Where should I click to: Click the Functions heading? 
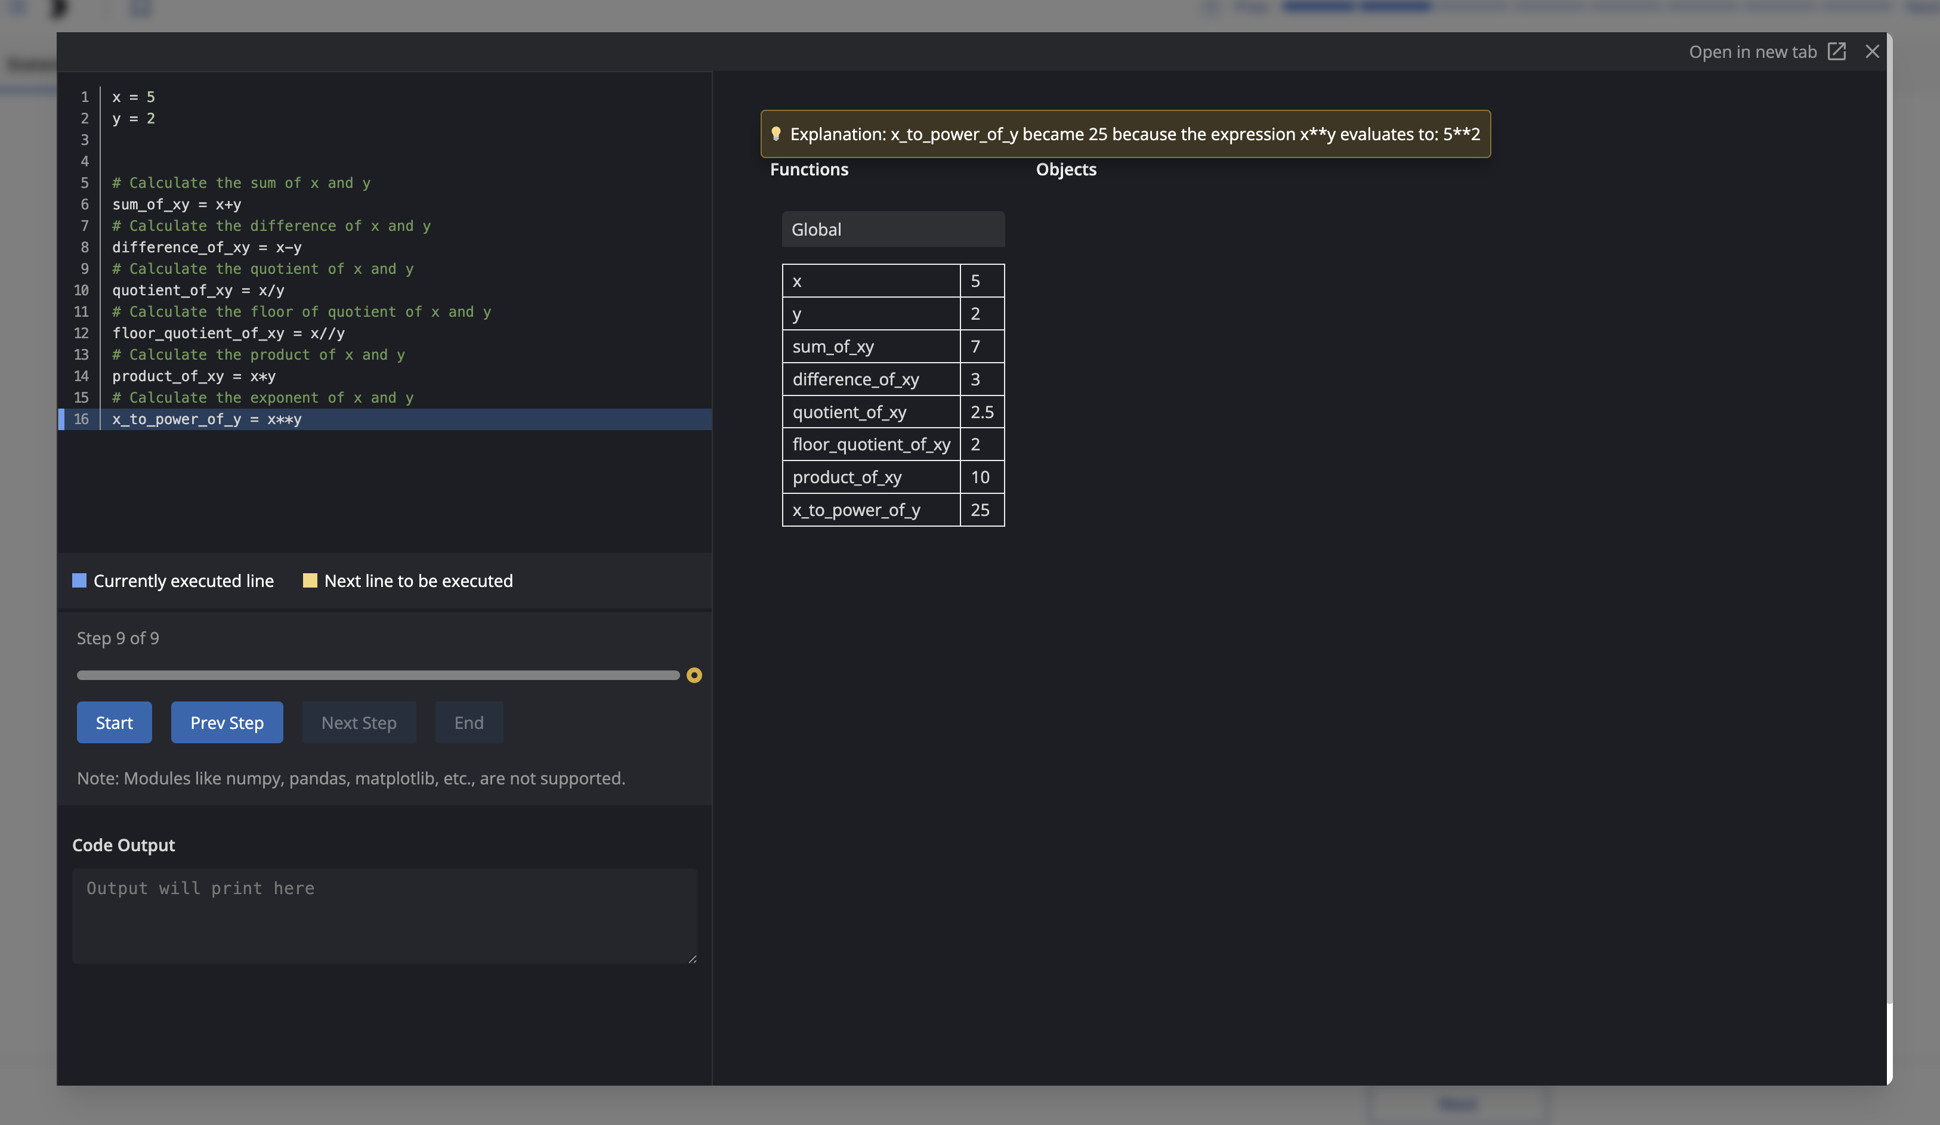pos(809,169)
